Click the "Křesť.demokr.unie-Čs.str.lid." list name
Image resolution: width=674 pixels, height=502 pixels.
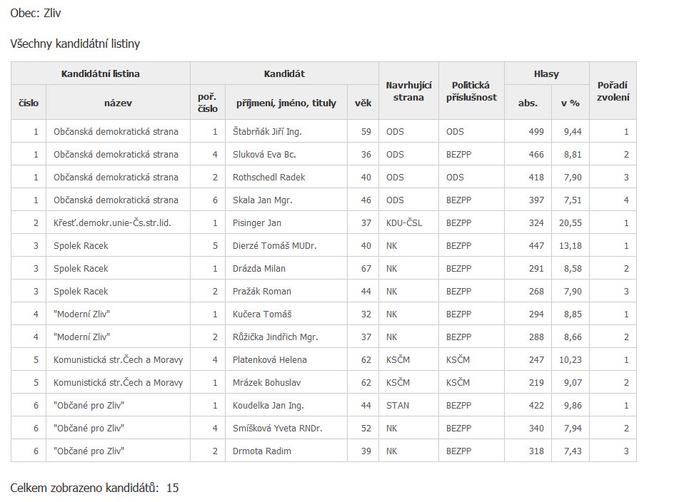click(112, 223)
